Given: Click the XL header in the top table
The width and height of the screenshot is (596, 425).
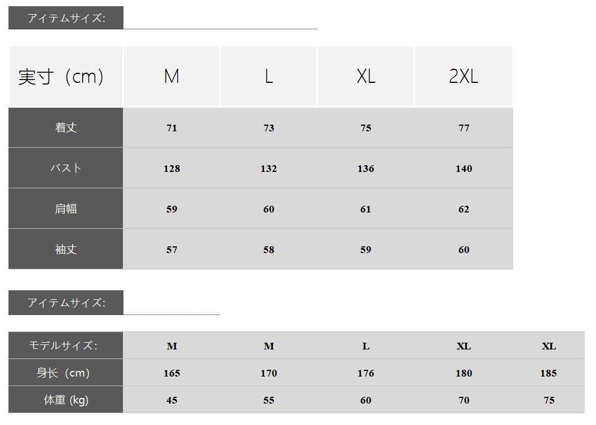Looking at the screenshot, I should coord(366,77).
